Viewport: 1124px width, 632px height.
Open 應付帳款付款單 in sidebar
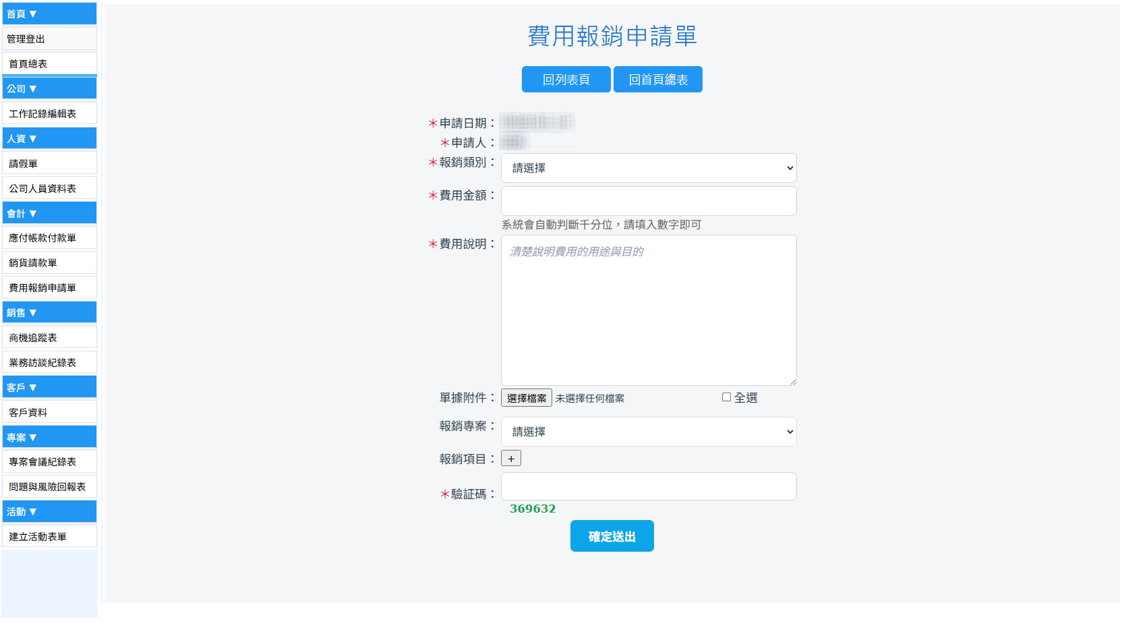[49, 237]
